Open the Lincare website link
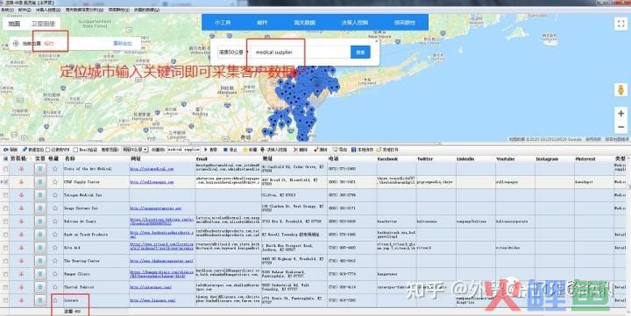Screen dimensions: 631x316 pos(152,300)
